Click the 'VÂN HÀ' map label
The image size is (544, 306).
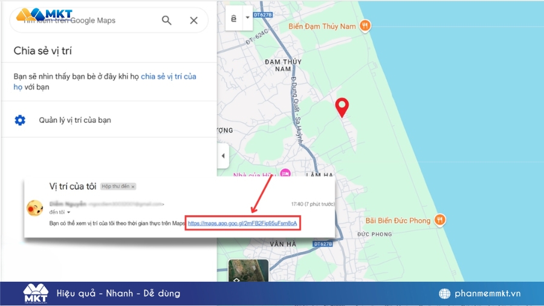283,244
